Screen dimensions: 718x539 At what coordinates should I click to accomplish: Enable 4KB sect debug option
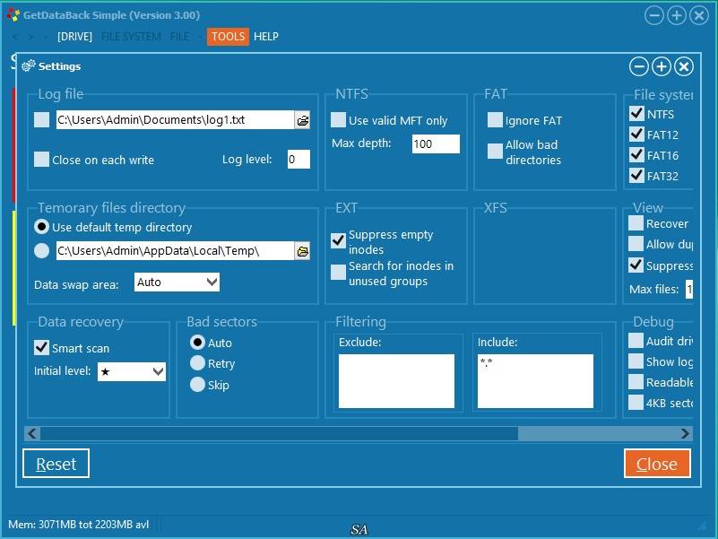coord(636,403)
